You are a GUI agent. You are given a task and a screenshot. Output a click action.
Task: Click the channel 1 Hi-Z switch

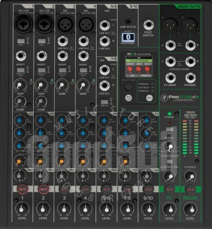click(x=21, y=41)
